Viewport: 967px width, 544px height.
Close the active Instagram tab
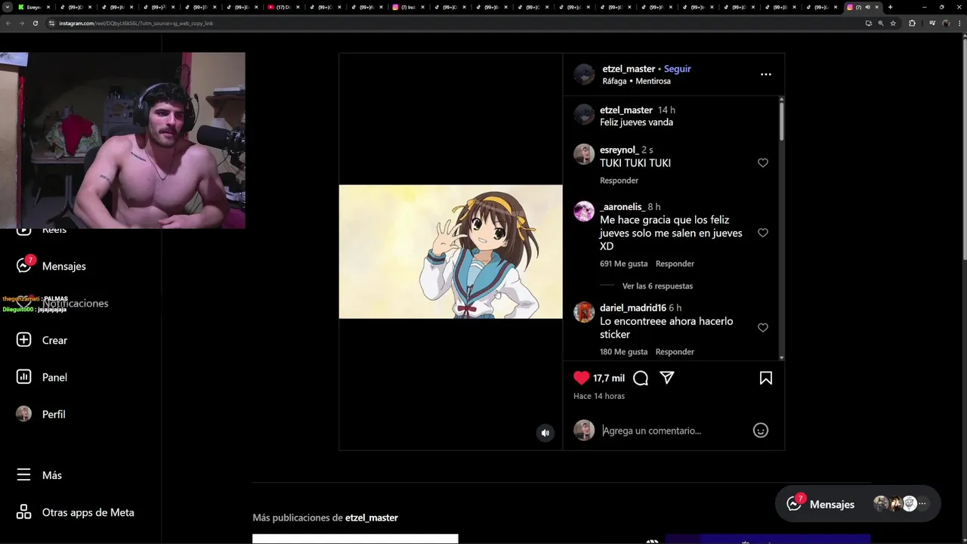tap(876, 7)
